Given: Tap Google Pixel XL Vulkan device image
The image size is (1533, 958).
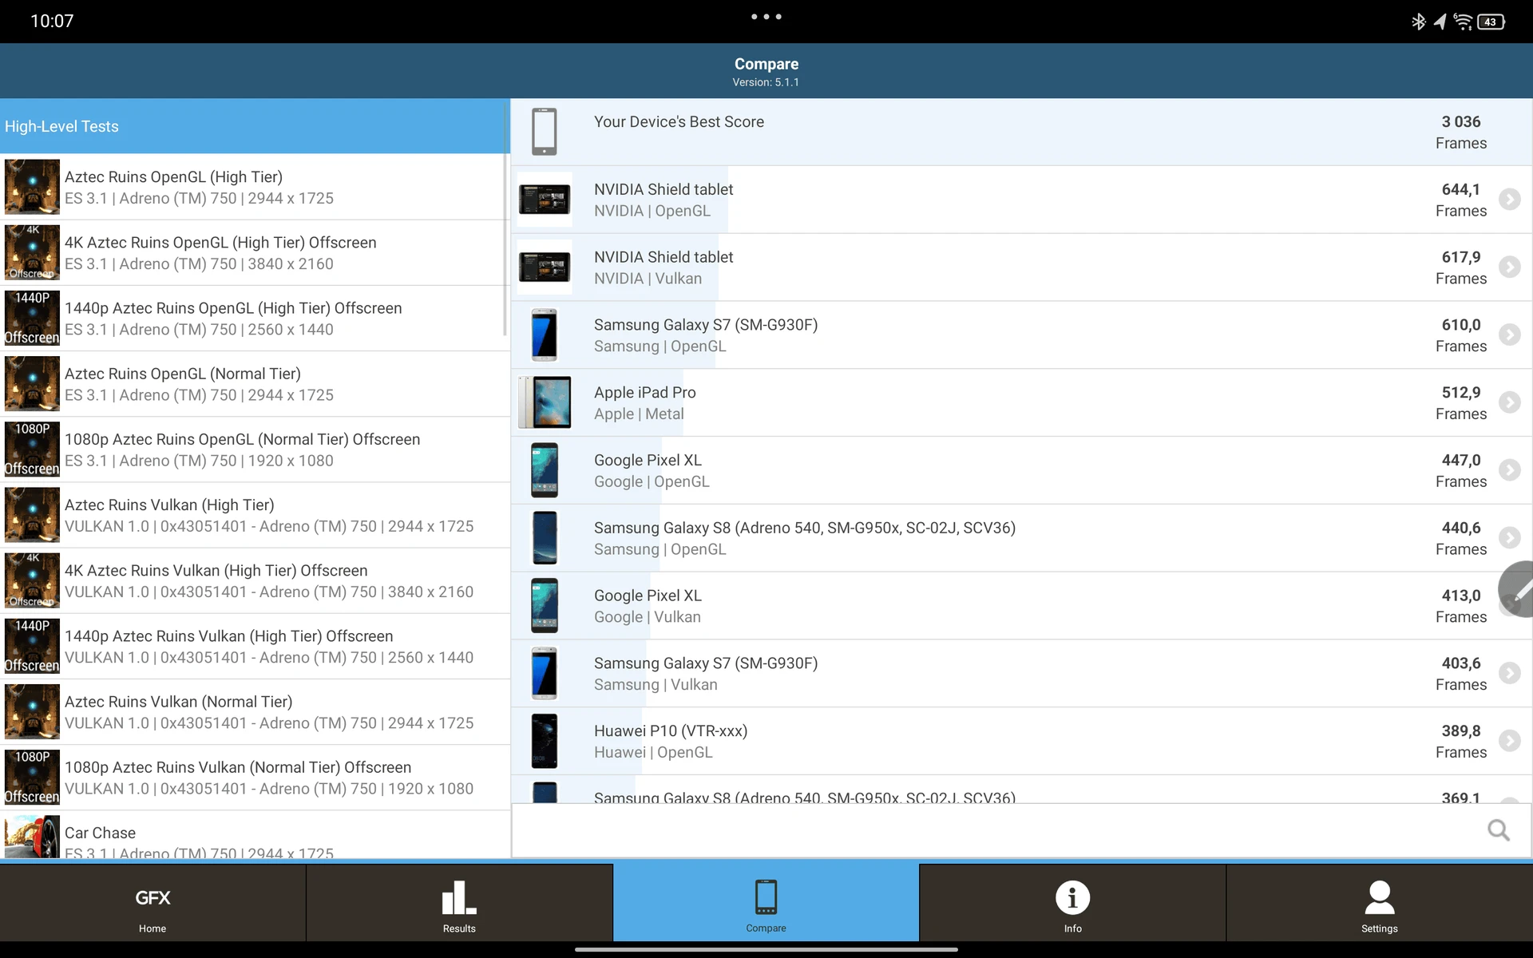Looking at the screenshot, I should (x=545, y=606).
